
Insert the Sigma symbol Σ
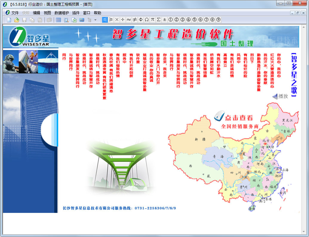(x=159, y=20)
